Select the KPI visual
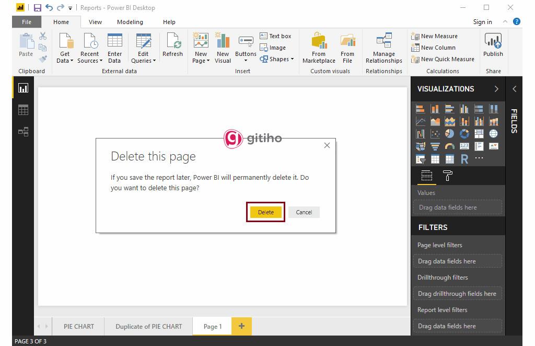Image resolution: width=535 pixels, height=346 pixels. pyautogui.click(x=494, y=146)
